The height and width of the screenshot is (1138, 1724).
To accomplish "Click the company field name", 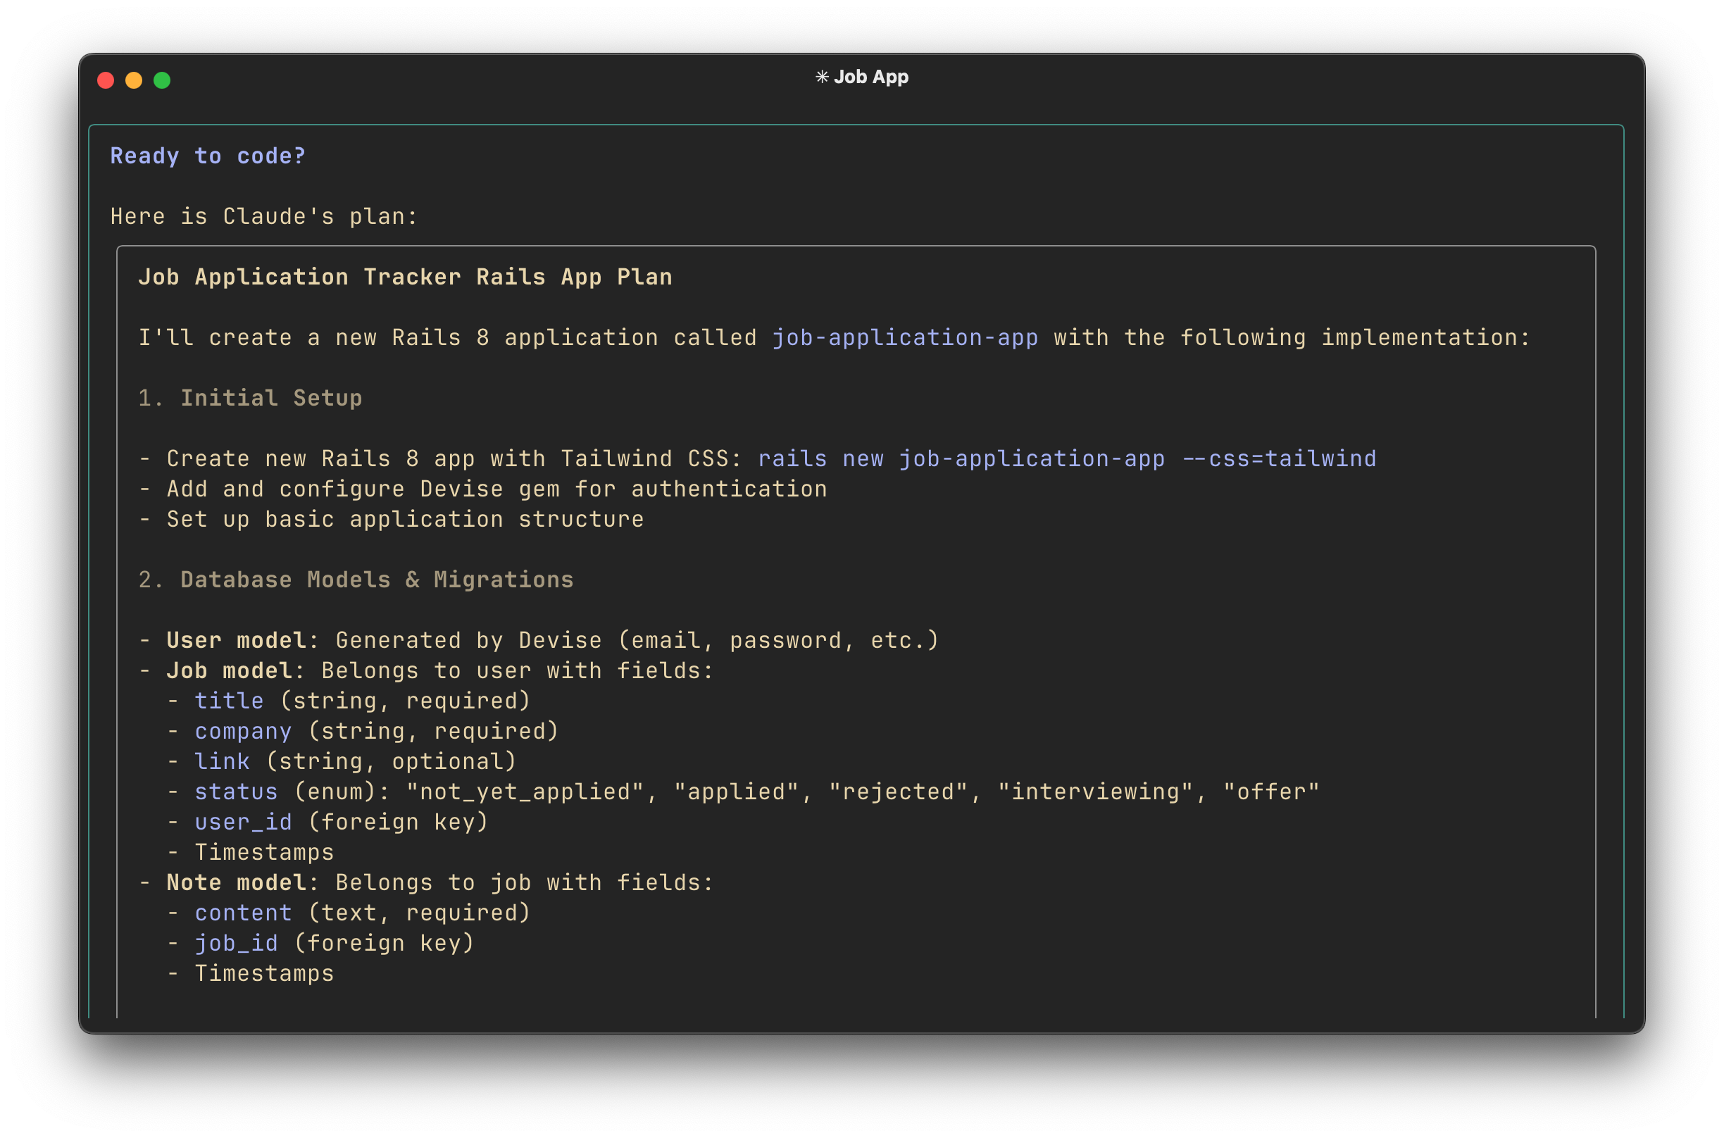I will click(x=243, y=732).
